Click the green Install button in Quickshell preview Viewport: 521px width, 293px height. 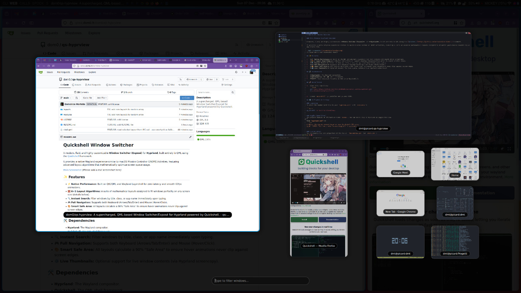coord(304,219)
